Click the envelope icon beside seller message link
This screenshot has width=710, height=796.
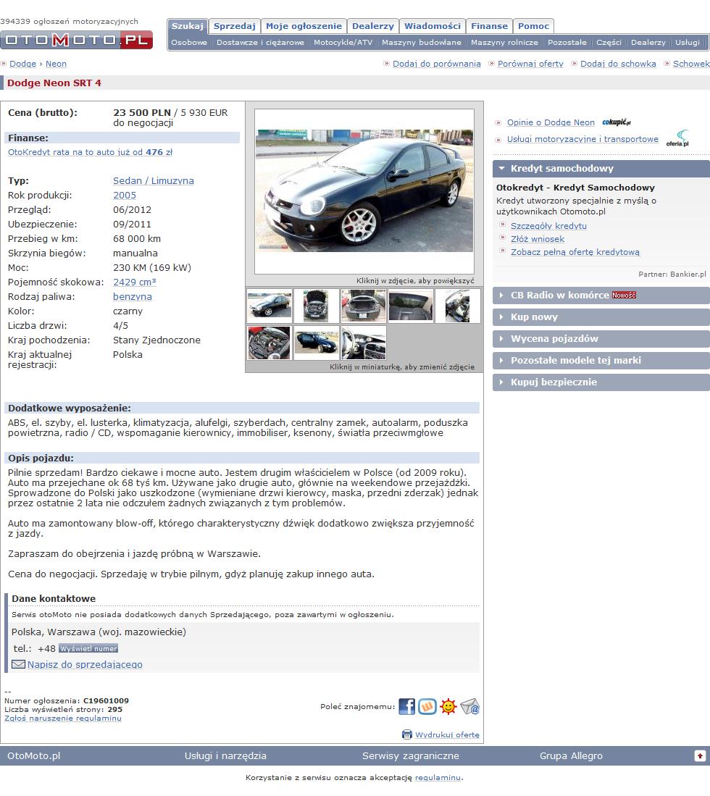18,664
